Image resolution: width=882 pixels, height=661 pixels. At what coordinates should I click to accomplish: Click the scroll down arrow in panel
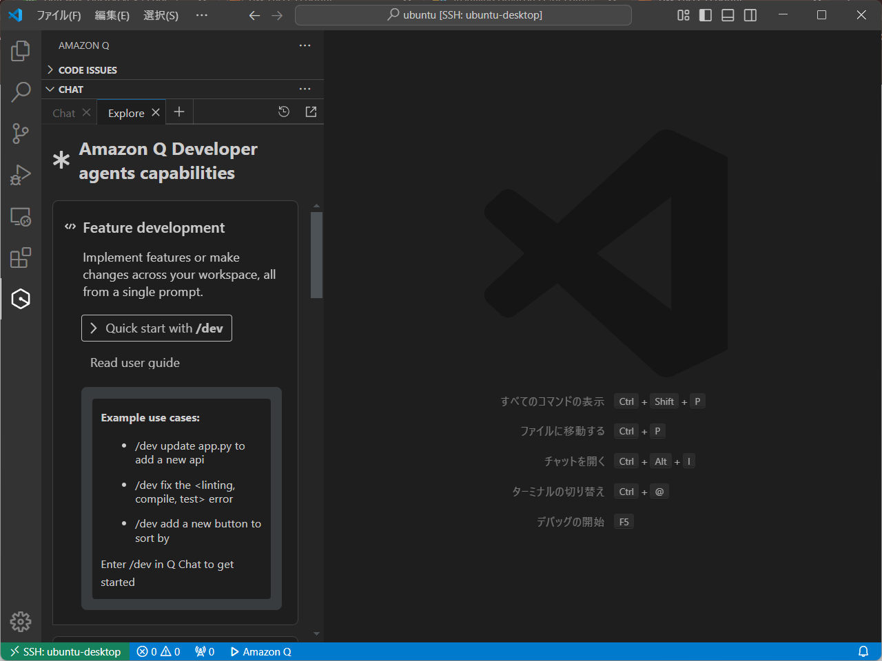pos(316,633)
